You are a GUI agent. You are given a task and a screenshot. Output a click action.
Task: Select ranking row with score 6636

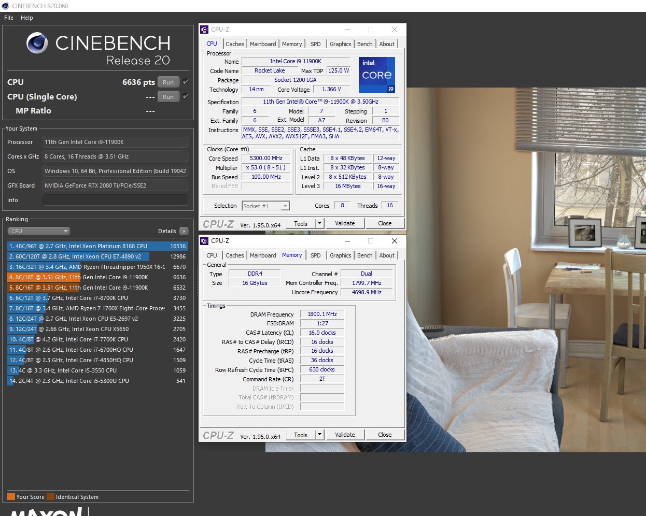97,277
